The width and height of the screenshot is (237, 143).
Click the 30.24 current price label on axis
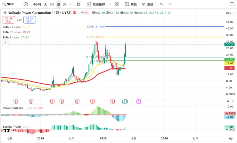[230, 44]
